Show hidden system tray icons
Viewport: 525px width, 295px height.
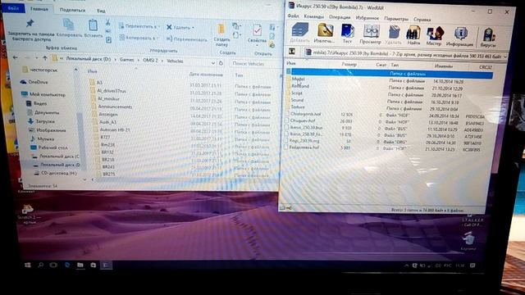pyautogui.click(x=406, y=265)
